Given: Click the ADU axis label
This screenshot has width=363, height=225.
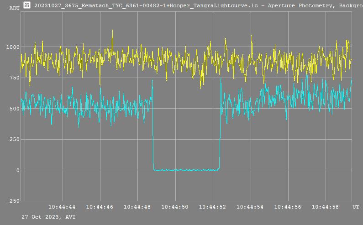Looking at the screenshot, I should (x=14, y=8).
